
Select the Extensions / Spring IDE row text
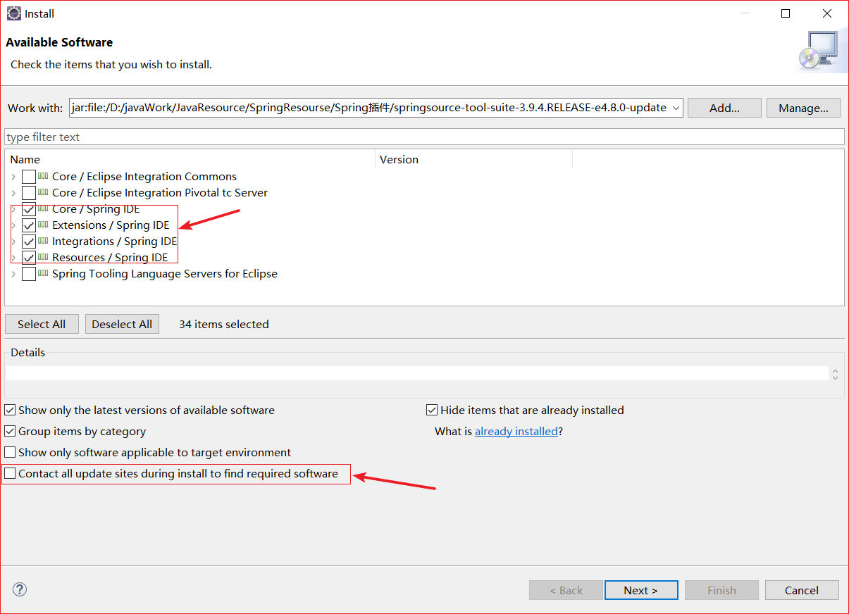pos(111,225)
